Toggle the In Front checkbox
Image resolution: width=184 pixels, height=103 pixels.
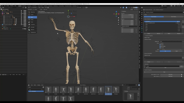[x=160, y=48]
